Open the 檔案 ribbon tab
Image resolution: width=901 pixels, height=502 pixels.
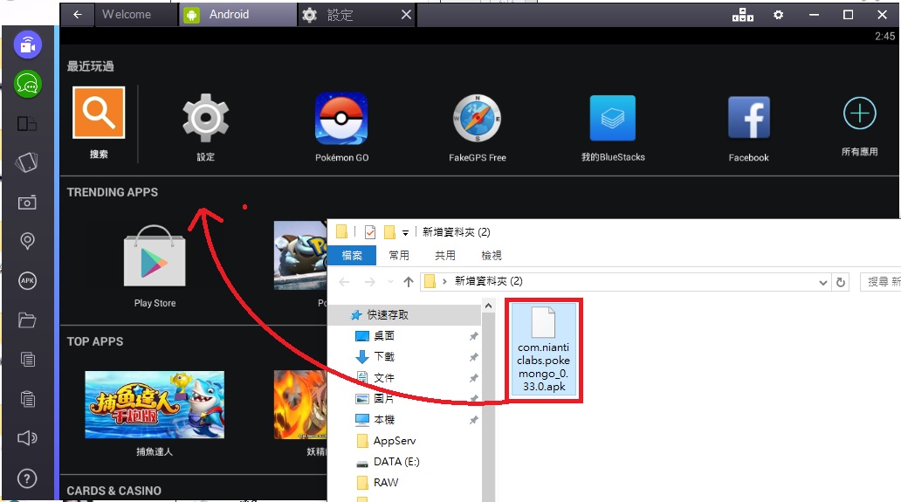(352, 256)
